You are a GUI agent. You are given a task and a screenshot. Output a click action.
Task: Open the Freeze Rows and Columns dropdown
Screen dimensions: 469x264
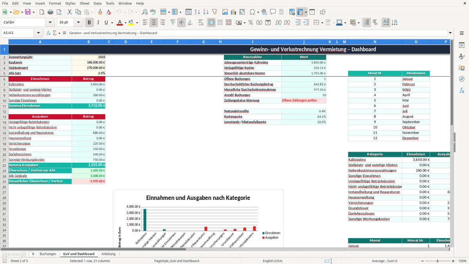[306, 12]
